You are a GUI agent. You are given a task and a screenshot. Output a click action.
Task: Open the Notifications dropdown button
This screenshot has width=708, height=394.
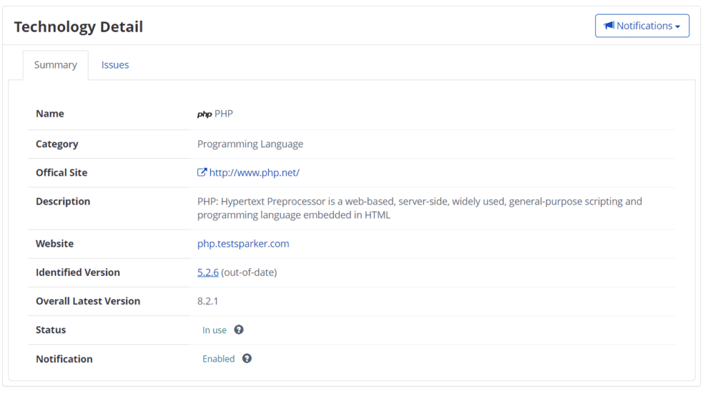pos(642,26)
